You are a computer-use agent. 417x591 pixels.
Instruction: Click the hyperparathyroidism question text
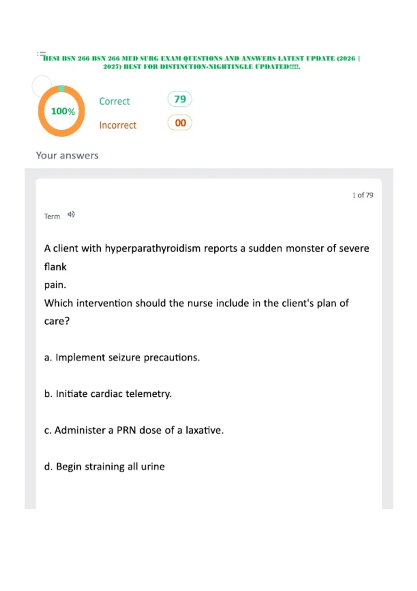pos(207,267)
